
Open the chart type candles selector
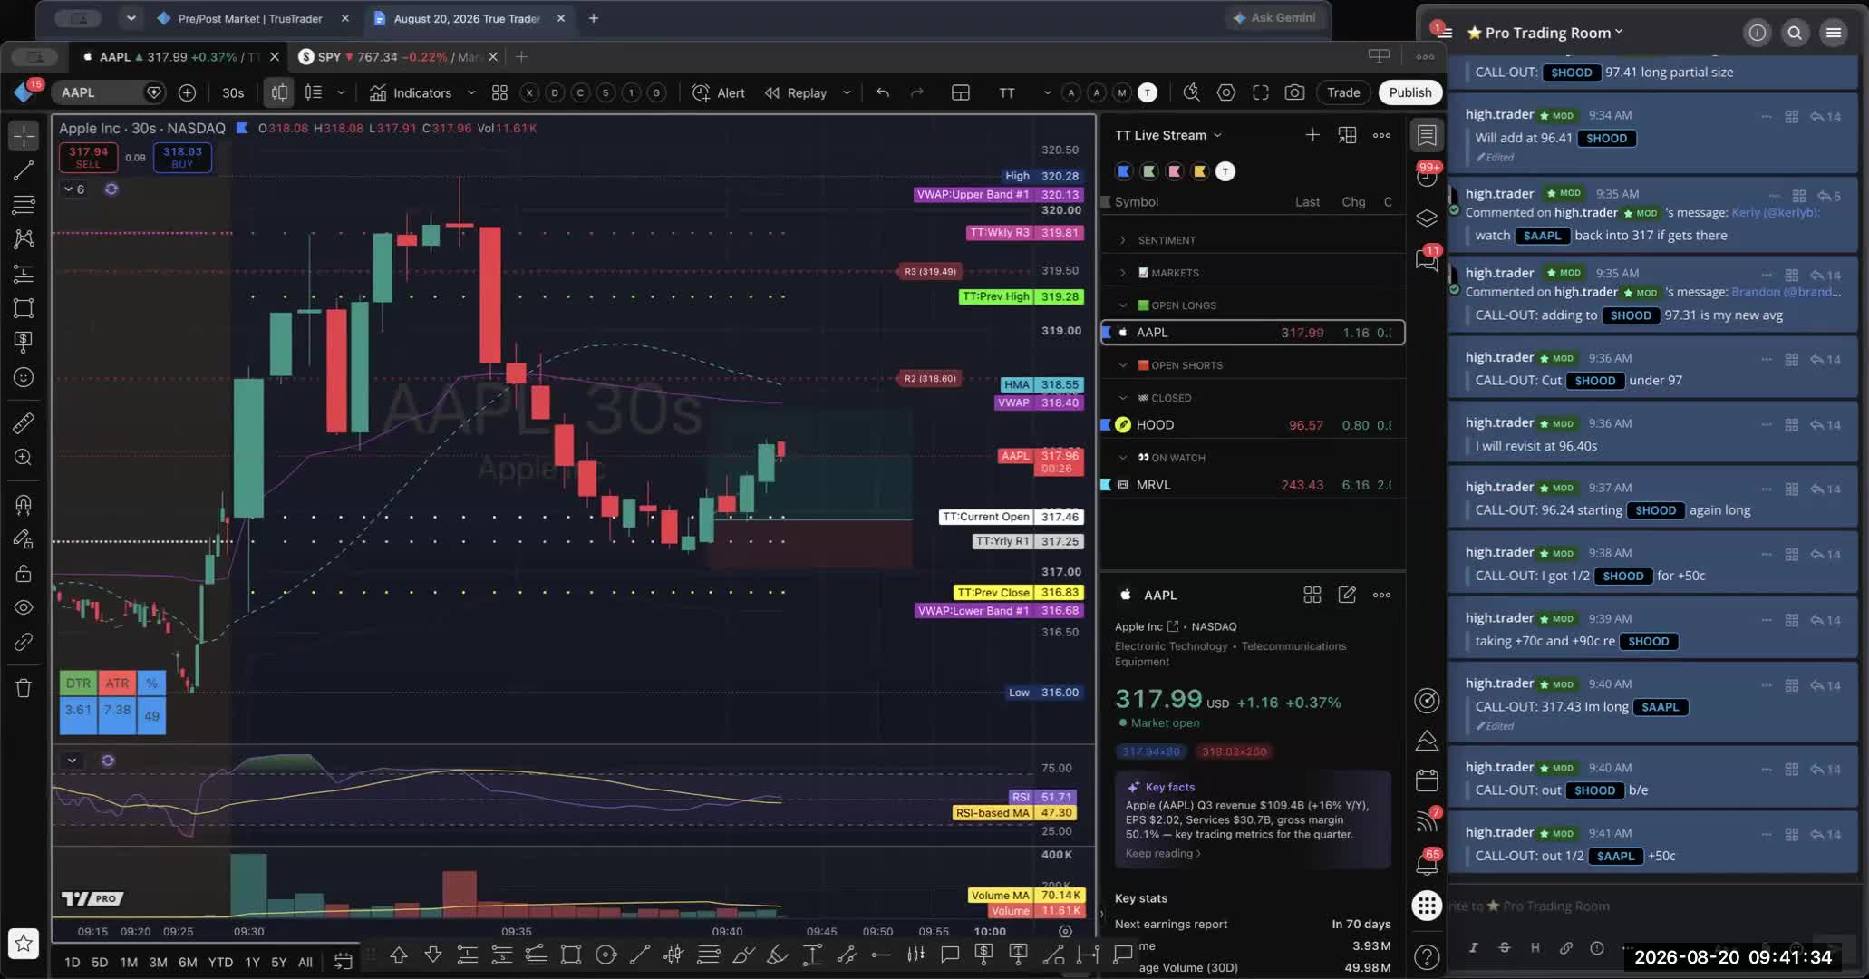[279, 92]
